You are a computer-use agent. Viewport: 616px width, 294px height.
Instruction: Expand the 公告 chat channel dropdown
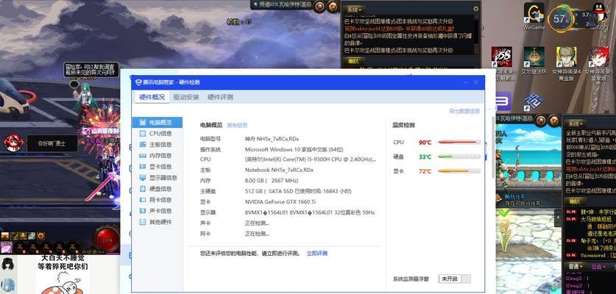599,266
